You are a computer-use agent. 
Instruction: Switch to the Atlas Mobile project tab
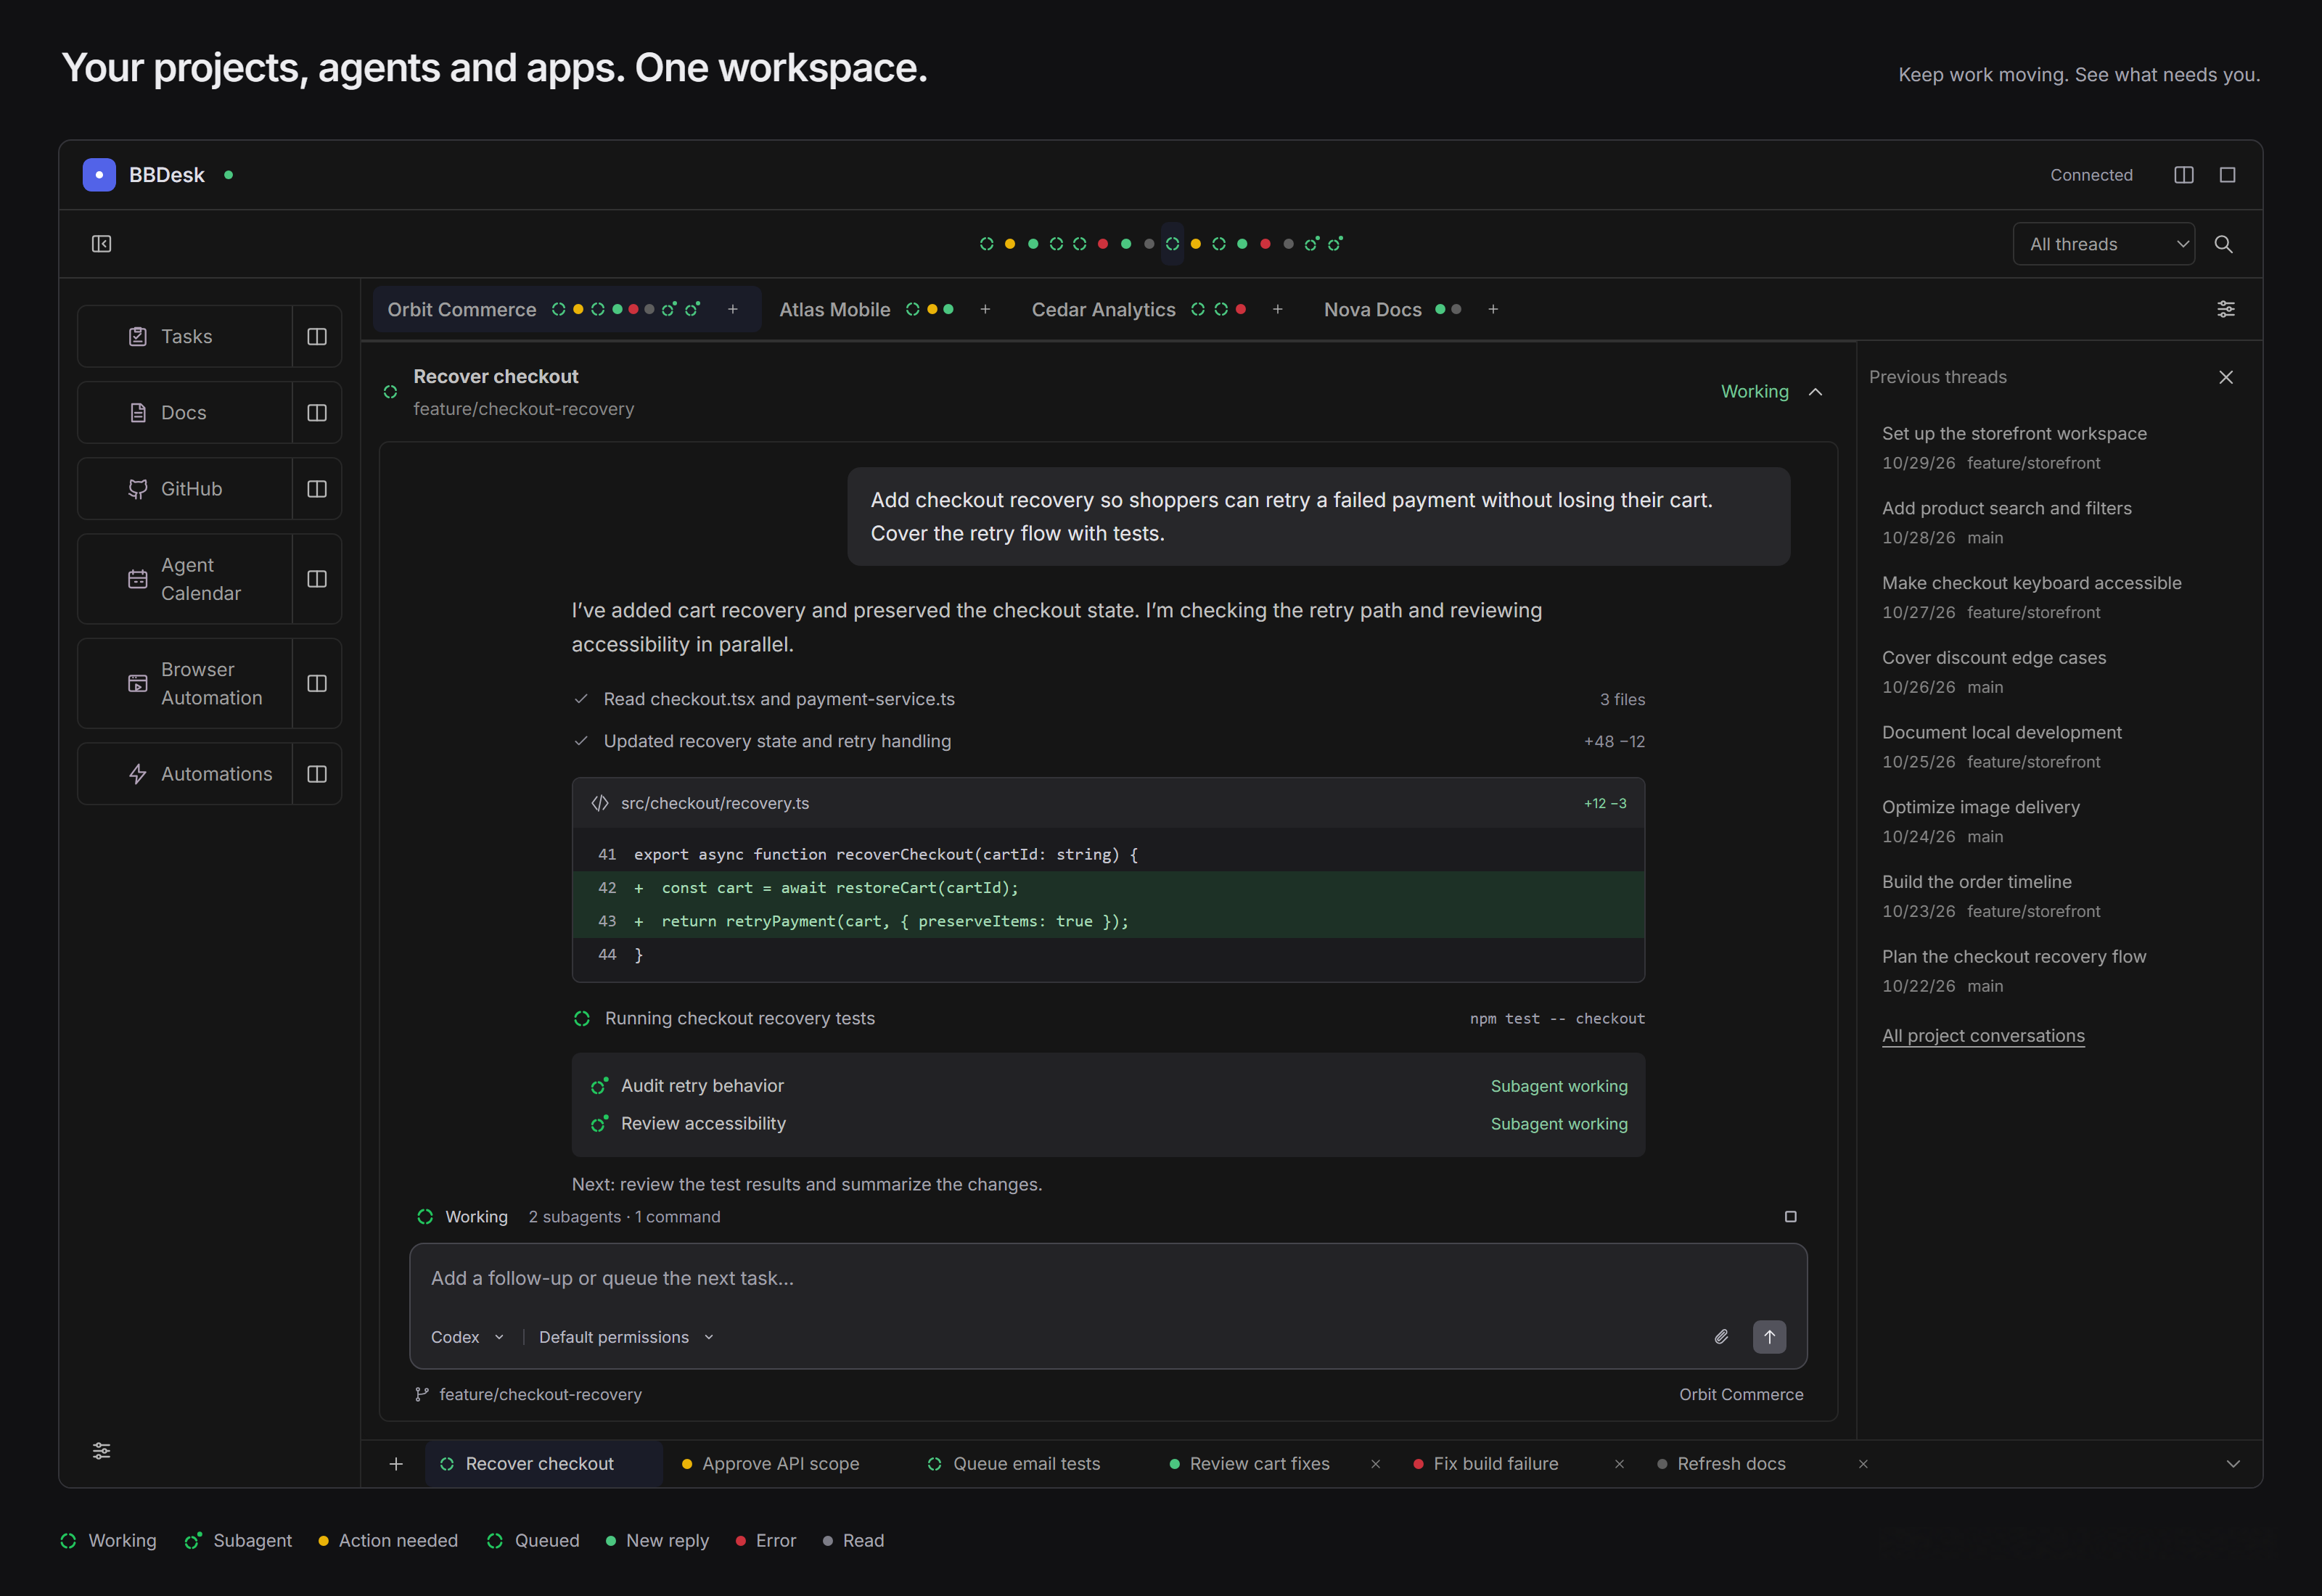834,310
